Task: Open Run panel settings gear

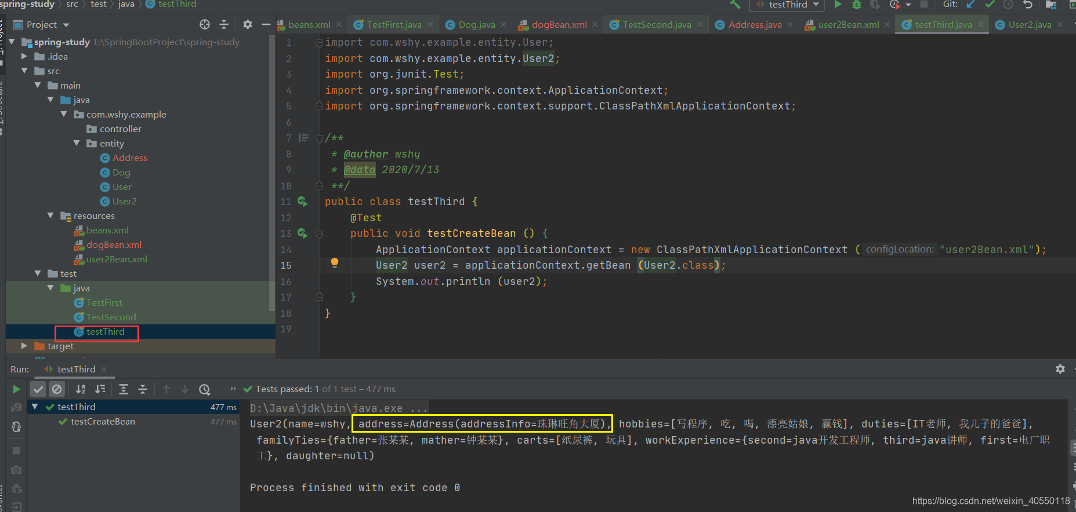Action: pyautogui.click(x=1060, y=369)
